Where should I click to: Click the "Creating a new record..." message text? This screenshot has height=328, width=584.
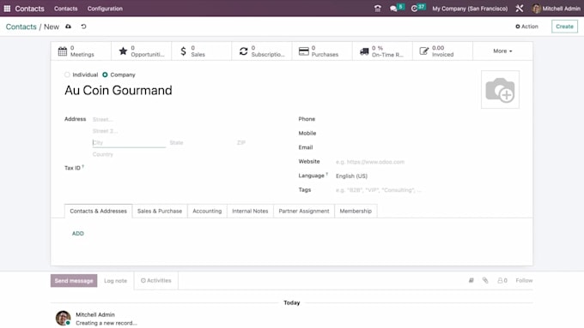tap(106, 323)
